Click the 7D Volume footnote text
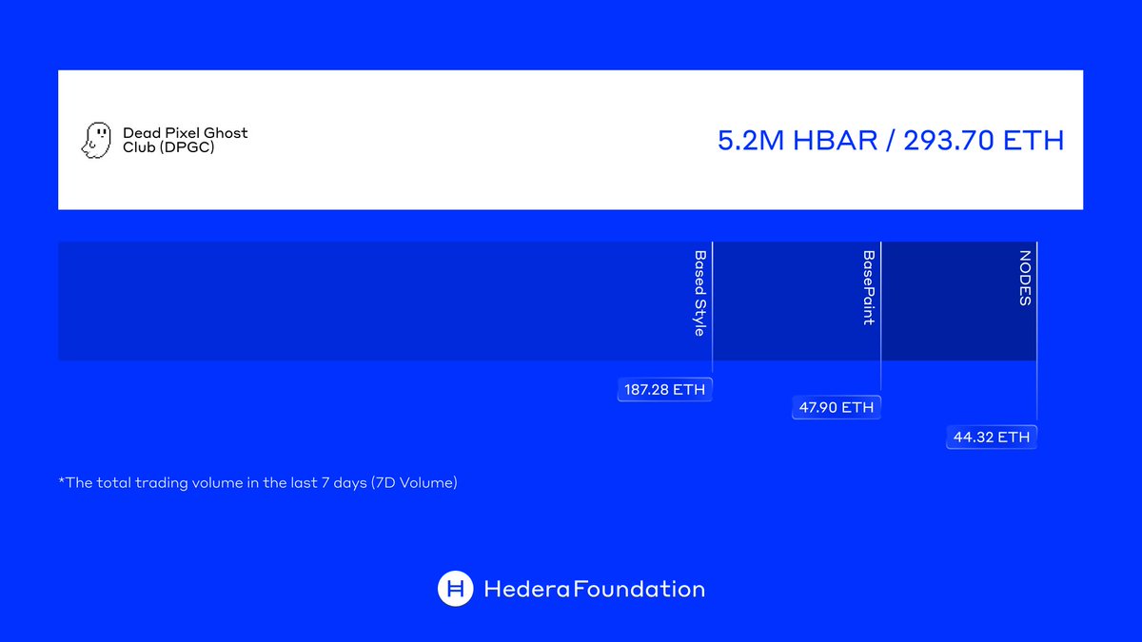The image size is (1142, 642). point(258,483)
